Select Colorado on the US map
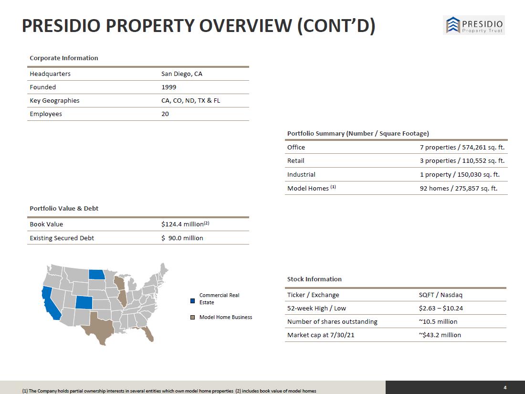Screen dimensions: 525x394 tap(84, 302)
